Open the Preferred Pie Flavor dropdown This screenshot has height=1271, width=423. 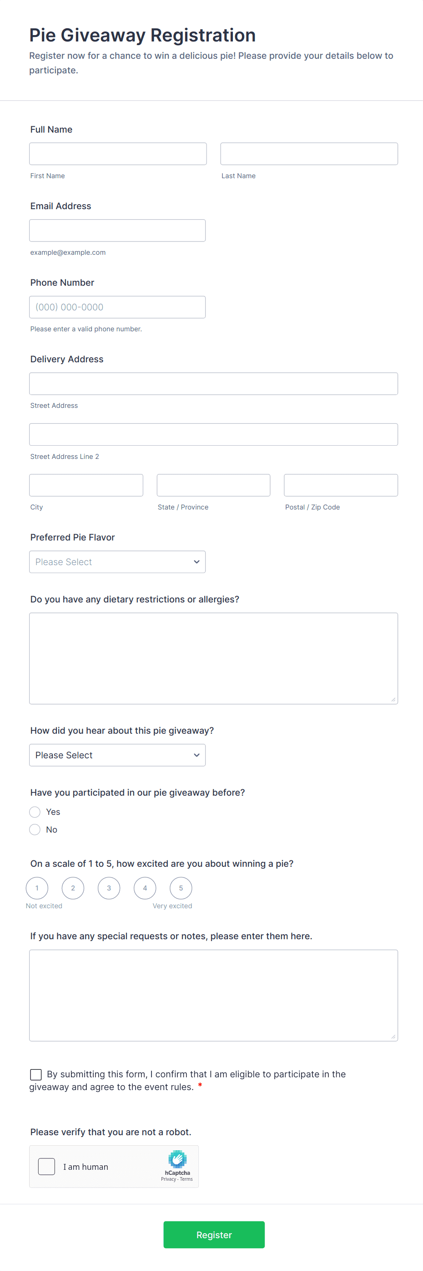[x=117, y=561]
